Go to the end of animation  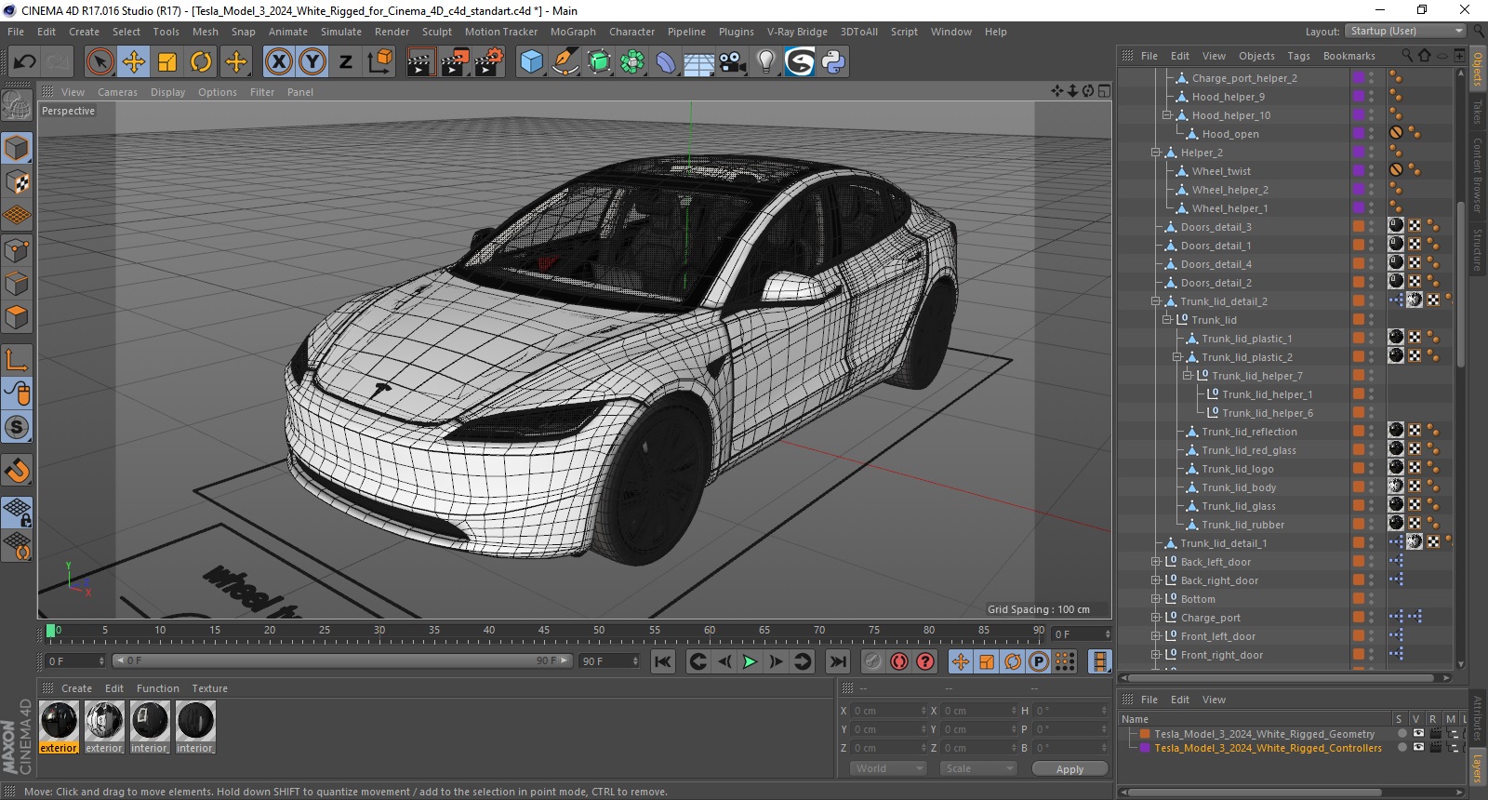click(x=838, y=661)
